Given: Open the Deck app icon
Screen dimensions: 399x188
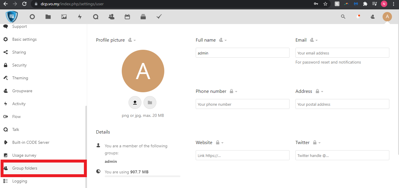Looking at the screenshot, I should [x=143, y=17].
